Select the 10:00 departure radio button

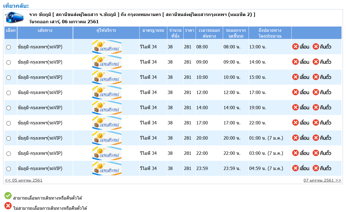9,78
